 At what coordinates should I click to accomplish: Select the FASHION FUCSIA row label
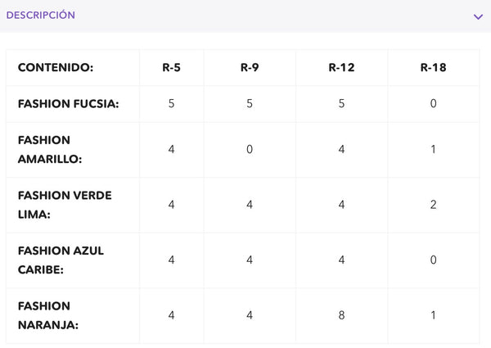68,104
